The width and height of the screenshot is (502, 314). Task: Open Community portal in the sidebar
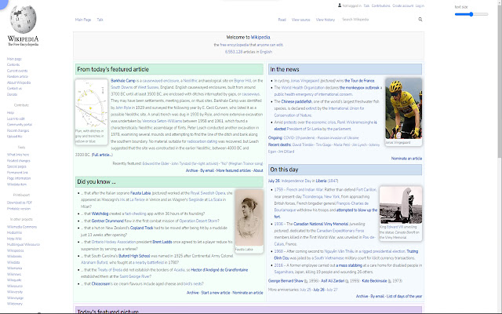click(x=20, y=125)
